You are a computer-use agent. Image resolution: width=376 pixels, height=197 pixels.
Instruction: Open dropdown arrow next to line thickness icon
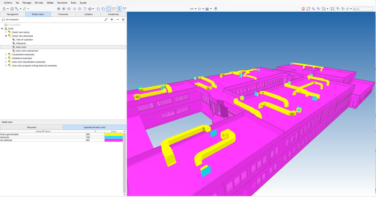coord(211,9)
